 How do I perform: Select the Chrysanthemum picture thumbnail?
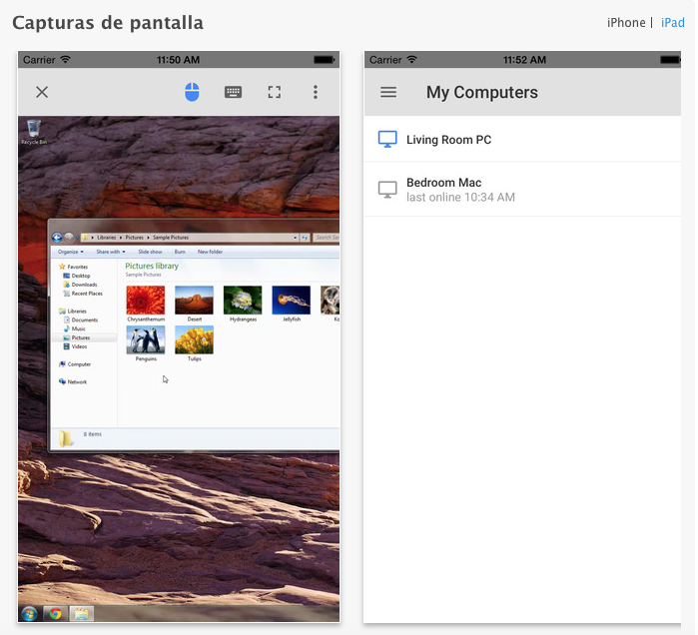145,301
